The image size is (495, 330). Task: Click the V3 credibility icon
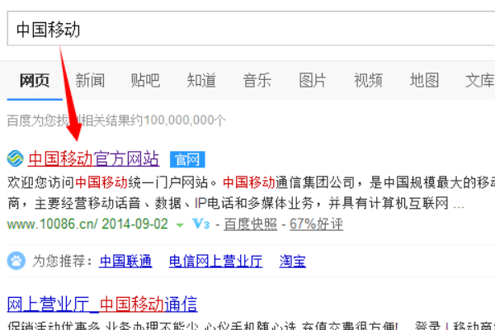click(x=200, y=224)
